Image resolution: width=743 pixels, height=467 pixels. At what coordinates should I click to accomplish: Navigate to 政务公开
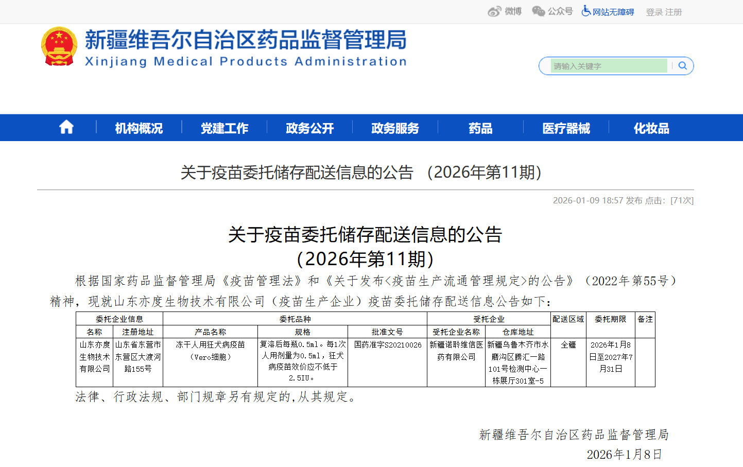pyautogui.click(x=309, y=128)
